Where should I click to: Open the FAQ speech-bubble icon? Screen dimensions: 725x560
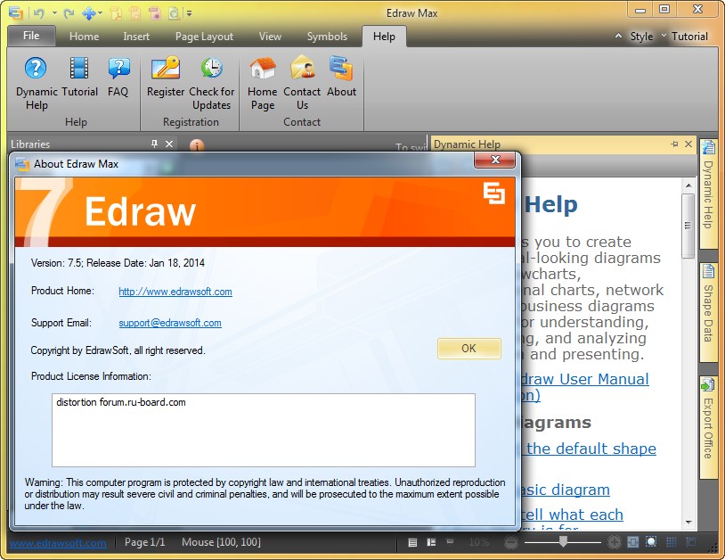118,77
